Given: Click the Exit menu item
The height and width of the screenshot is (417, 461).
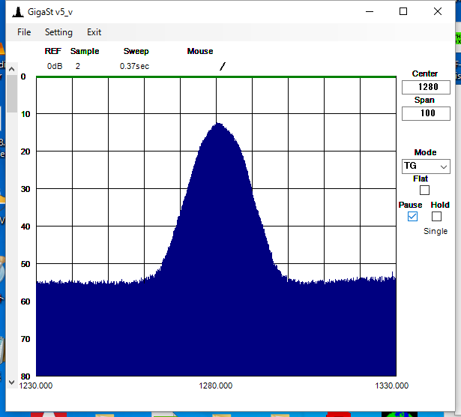Looking at the screenshot, I should point(94,32).
